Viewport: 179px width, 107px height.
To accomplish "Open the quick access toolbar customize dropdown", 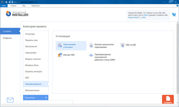I will [18, 2].
